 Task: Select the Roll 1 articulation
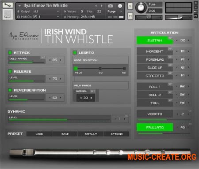tap(155, 87)
